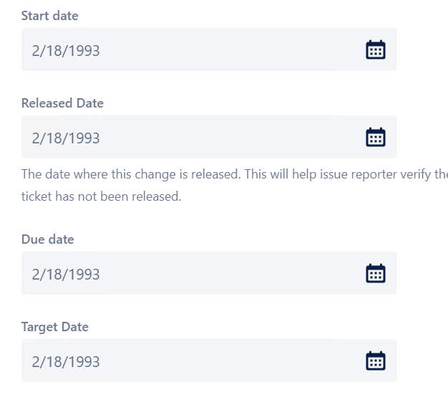Click the "Due date" field label
The width and height of the screenshot is (448, 400).
48,239
